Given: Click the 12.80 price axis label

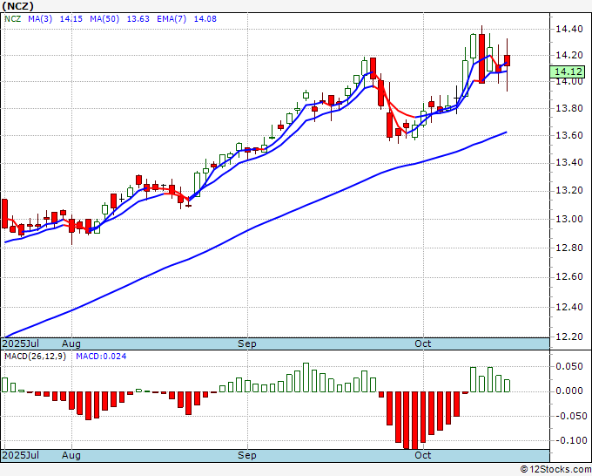Looking at the screenshot, I should (x=569, y=248).
